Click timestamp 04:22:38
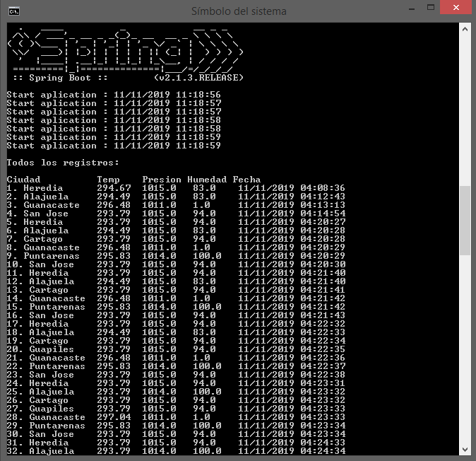This screenshot has height=461, width=476. pos(323,375)
